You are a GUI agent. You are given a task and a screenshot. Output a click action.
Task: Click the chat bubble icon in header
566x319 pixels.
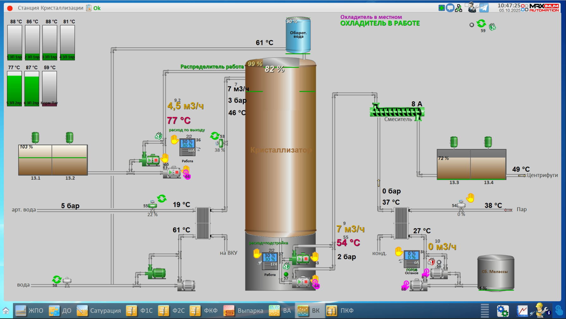coord(450,8)
